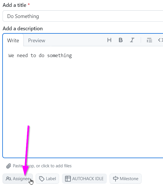Click the people icon on Assignee

point(9,179)
